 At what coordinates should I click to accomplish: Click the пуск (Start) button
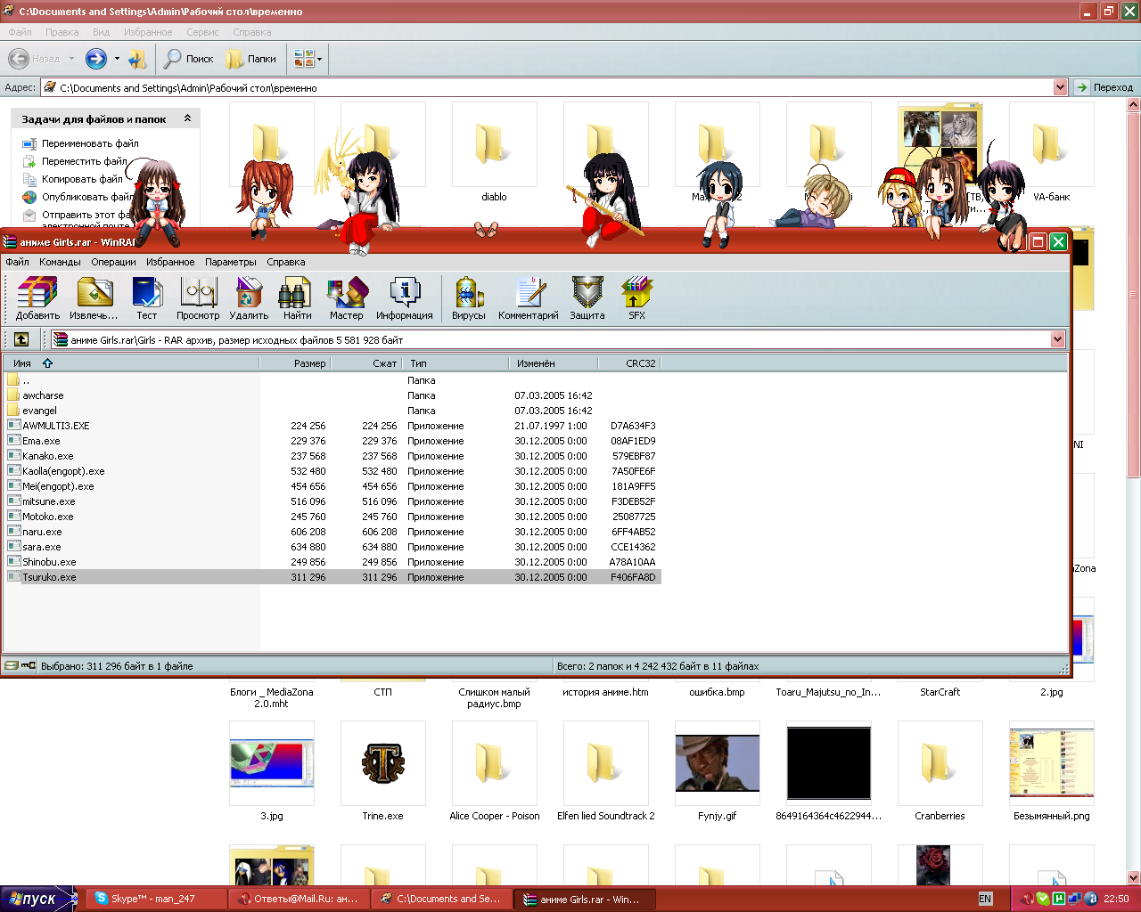(38, 899)
